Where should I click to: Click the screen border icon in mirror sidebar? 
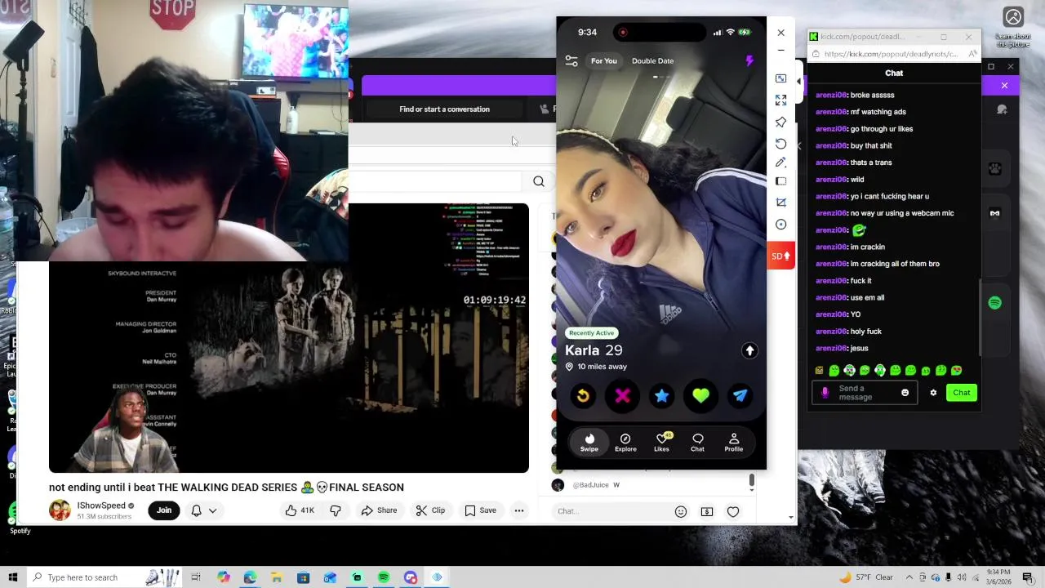click(x=780, y=181)
